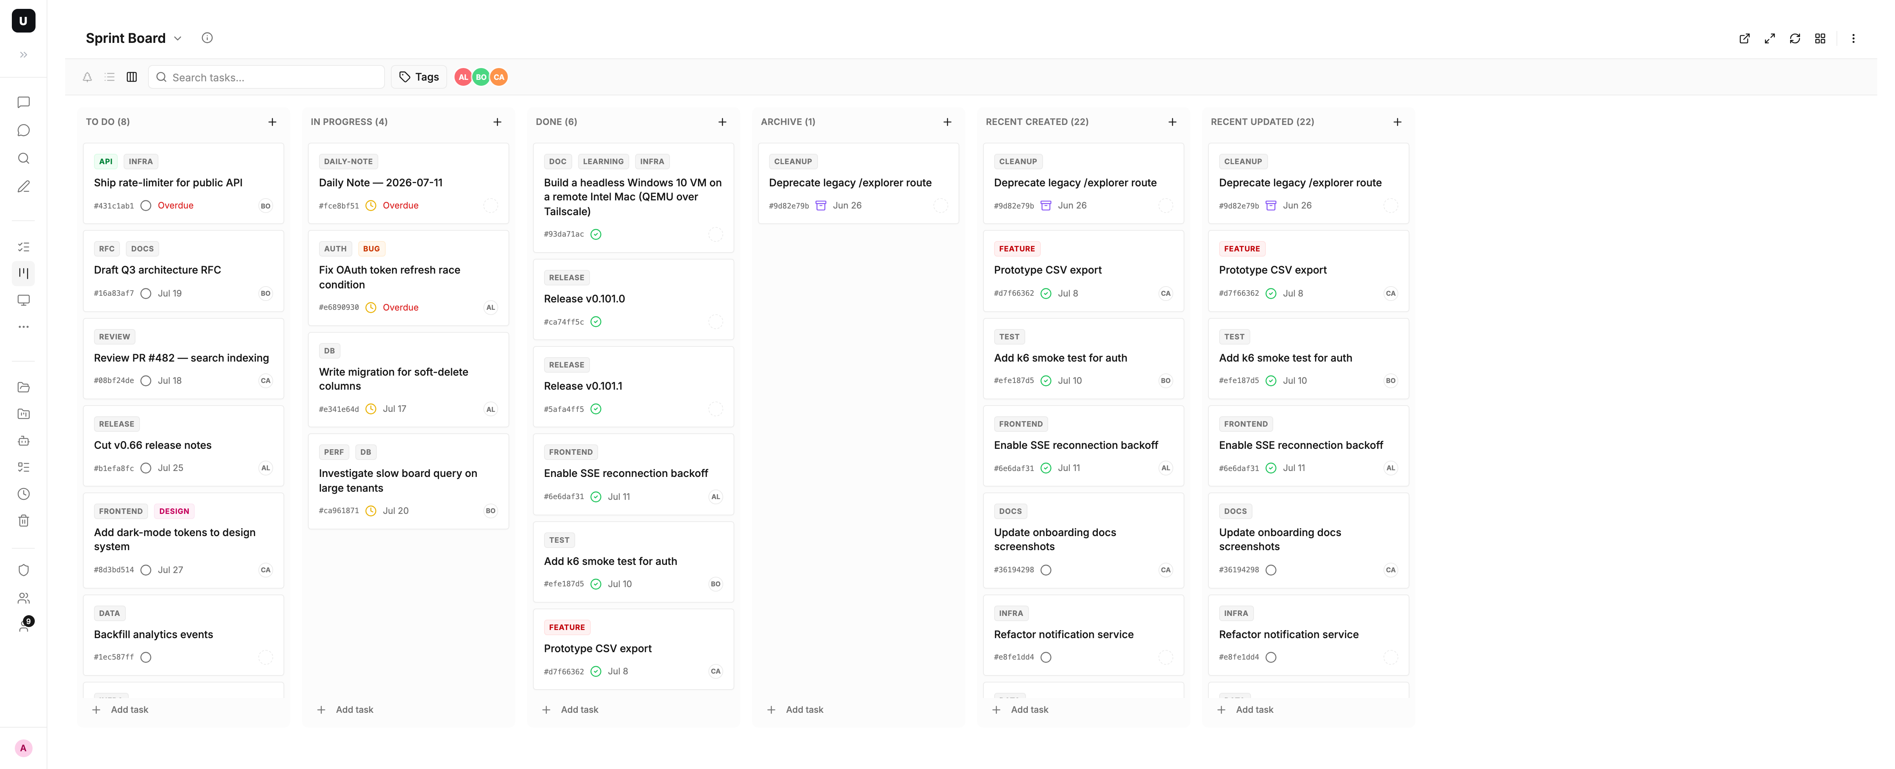Click the sidebar horizontal ellipsis icon
This screenshot has height=769, width=1895.
pos(24,326)
